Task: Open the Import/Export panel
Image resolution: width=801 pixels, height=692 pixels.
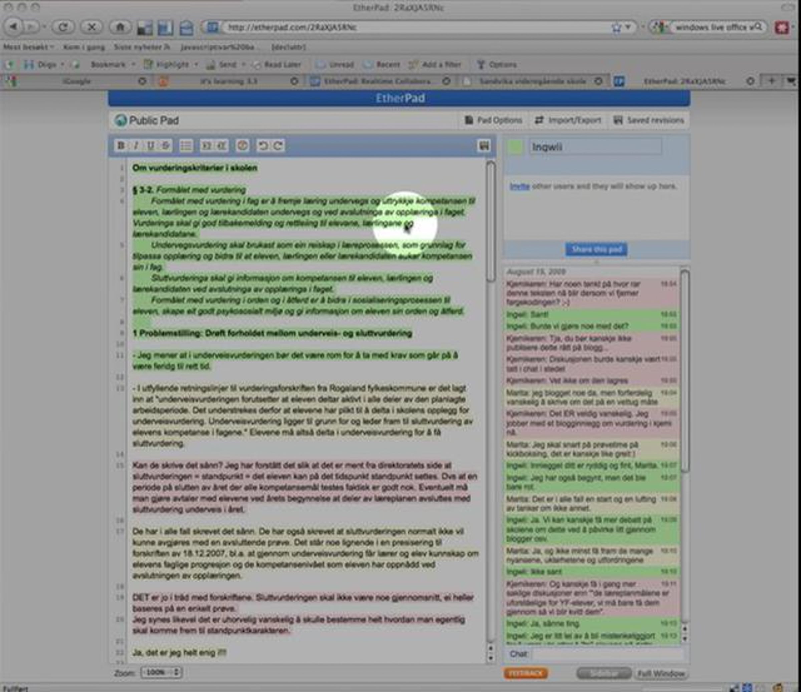Action: tap(568, 120)
